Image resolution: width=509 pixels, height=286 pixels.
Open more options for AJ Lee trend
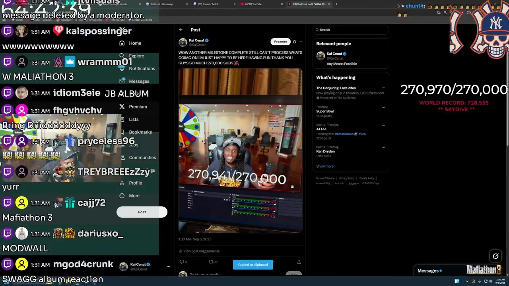click(383, 125)
